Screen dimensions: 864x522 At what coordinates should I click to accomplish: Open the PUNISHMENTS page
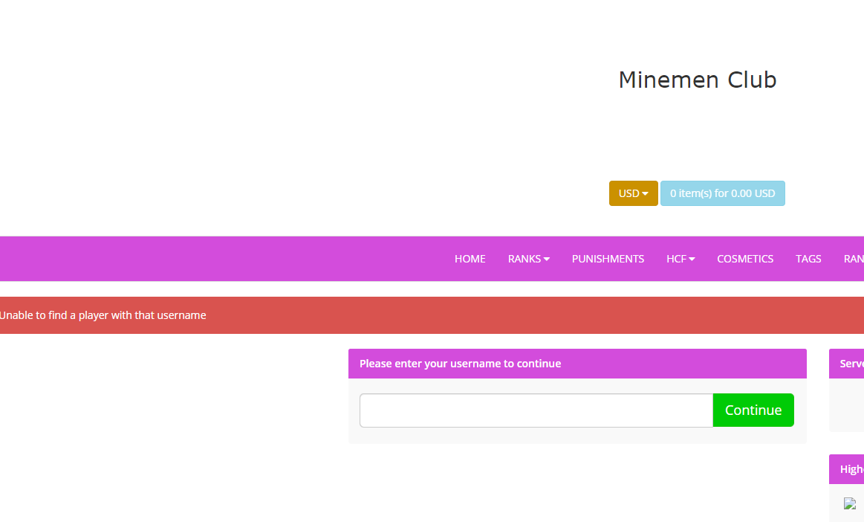[x=608, y=259]
